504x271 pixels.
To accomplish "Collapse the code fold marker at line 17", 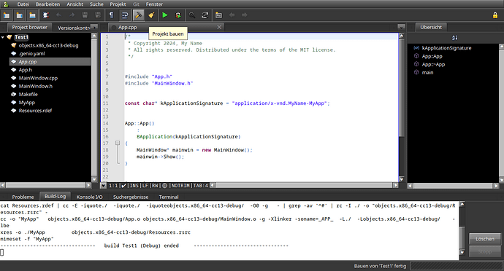I will (118, 143).
